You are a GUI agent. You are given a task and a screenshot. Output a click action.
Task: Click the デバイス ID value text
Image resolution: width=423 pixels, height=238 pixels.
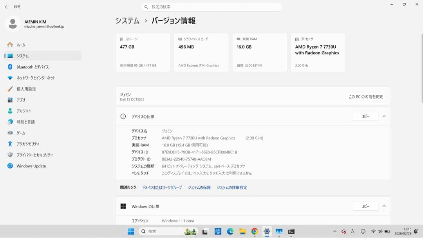pyautogui.click(x=199, y=152)
